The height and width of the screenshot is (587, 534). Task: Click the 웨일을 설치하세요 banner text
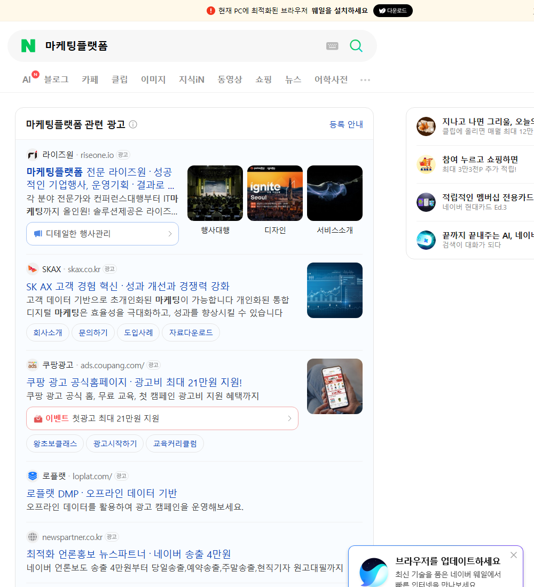tap(340, 11)
